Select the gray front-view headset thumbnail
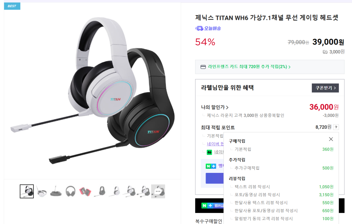352x224 pixels. point(70,191)
